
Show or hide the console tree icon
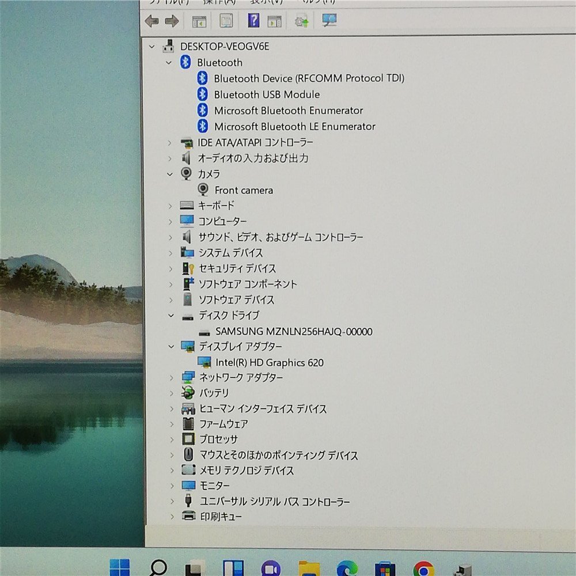[199, 22]
